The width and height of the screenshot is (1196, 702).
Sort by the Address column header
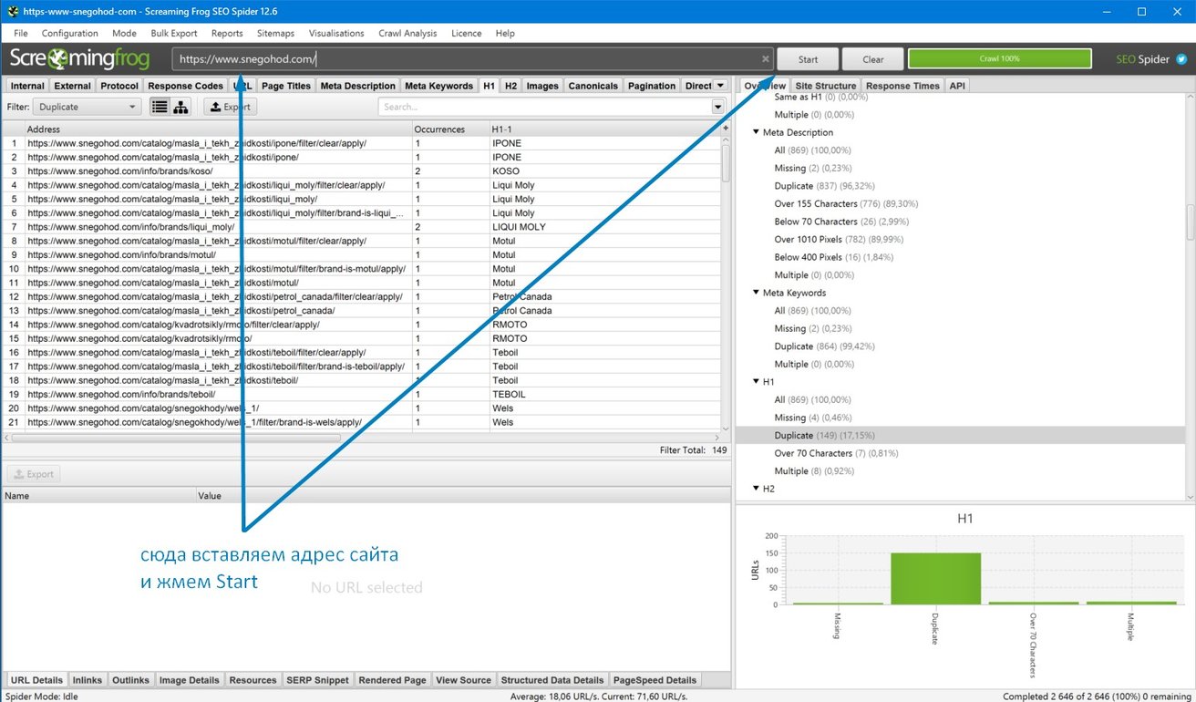[219, 129]
